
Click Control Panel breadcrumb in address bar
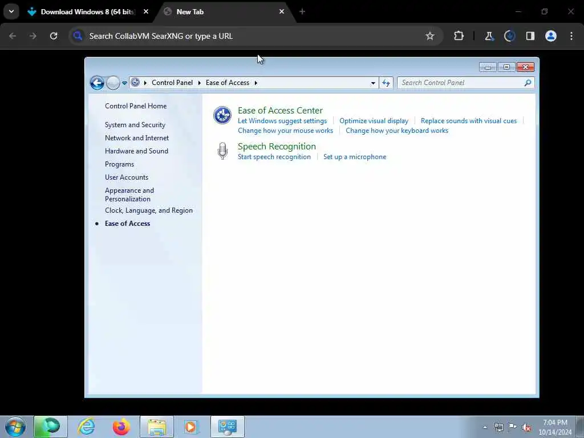pyautogui.click(x=172, y=83)
